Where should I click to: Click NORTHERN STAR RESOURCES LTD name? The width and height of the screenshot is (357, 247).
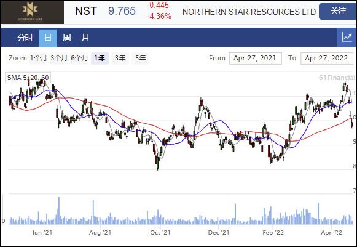[x=249, y=12]
